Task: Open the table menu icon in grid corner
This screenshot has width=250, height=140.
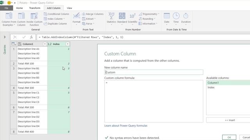Action: coord(14,44)
